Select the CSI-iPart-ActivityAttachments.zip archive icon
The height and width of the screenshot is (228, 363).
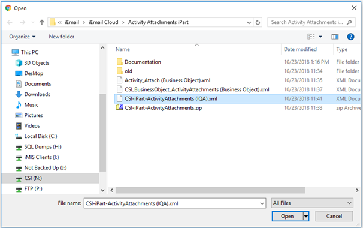119,107
